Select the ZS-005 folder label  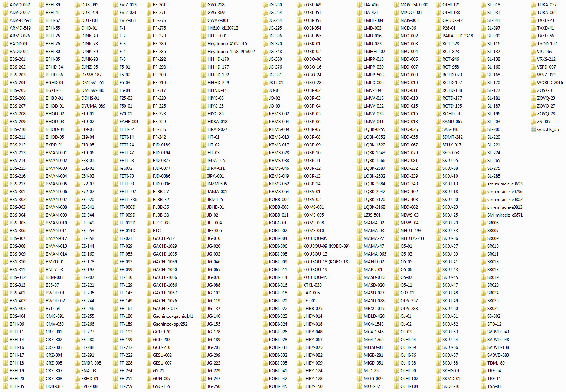[543, 122]
